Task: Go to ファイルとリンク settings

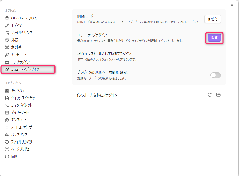Action: [x=22, y=33]
